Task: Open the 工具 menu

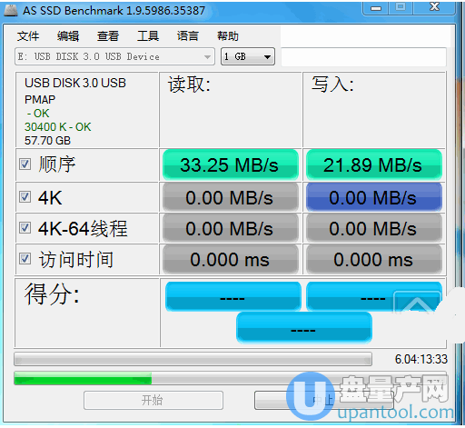Action: point(148,36)
